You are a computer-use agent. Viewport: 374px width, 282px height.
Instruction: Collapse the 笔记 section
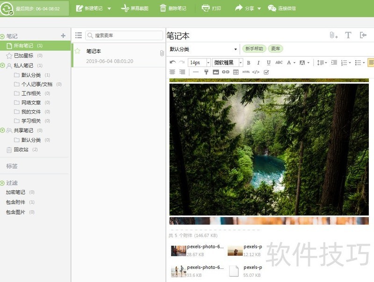click(2, 36)
